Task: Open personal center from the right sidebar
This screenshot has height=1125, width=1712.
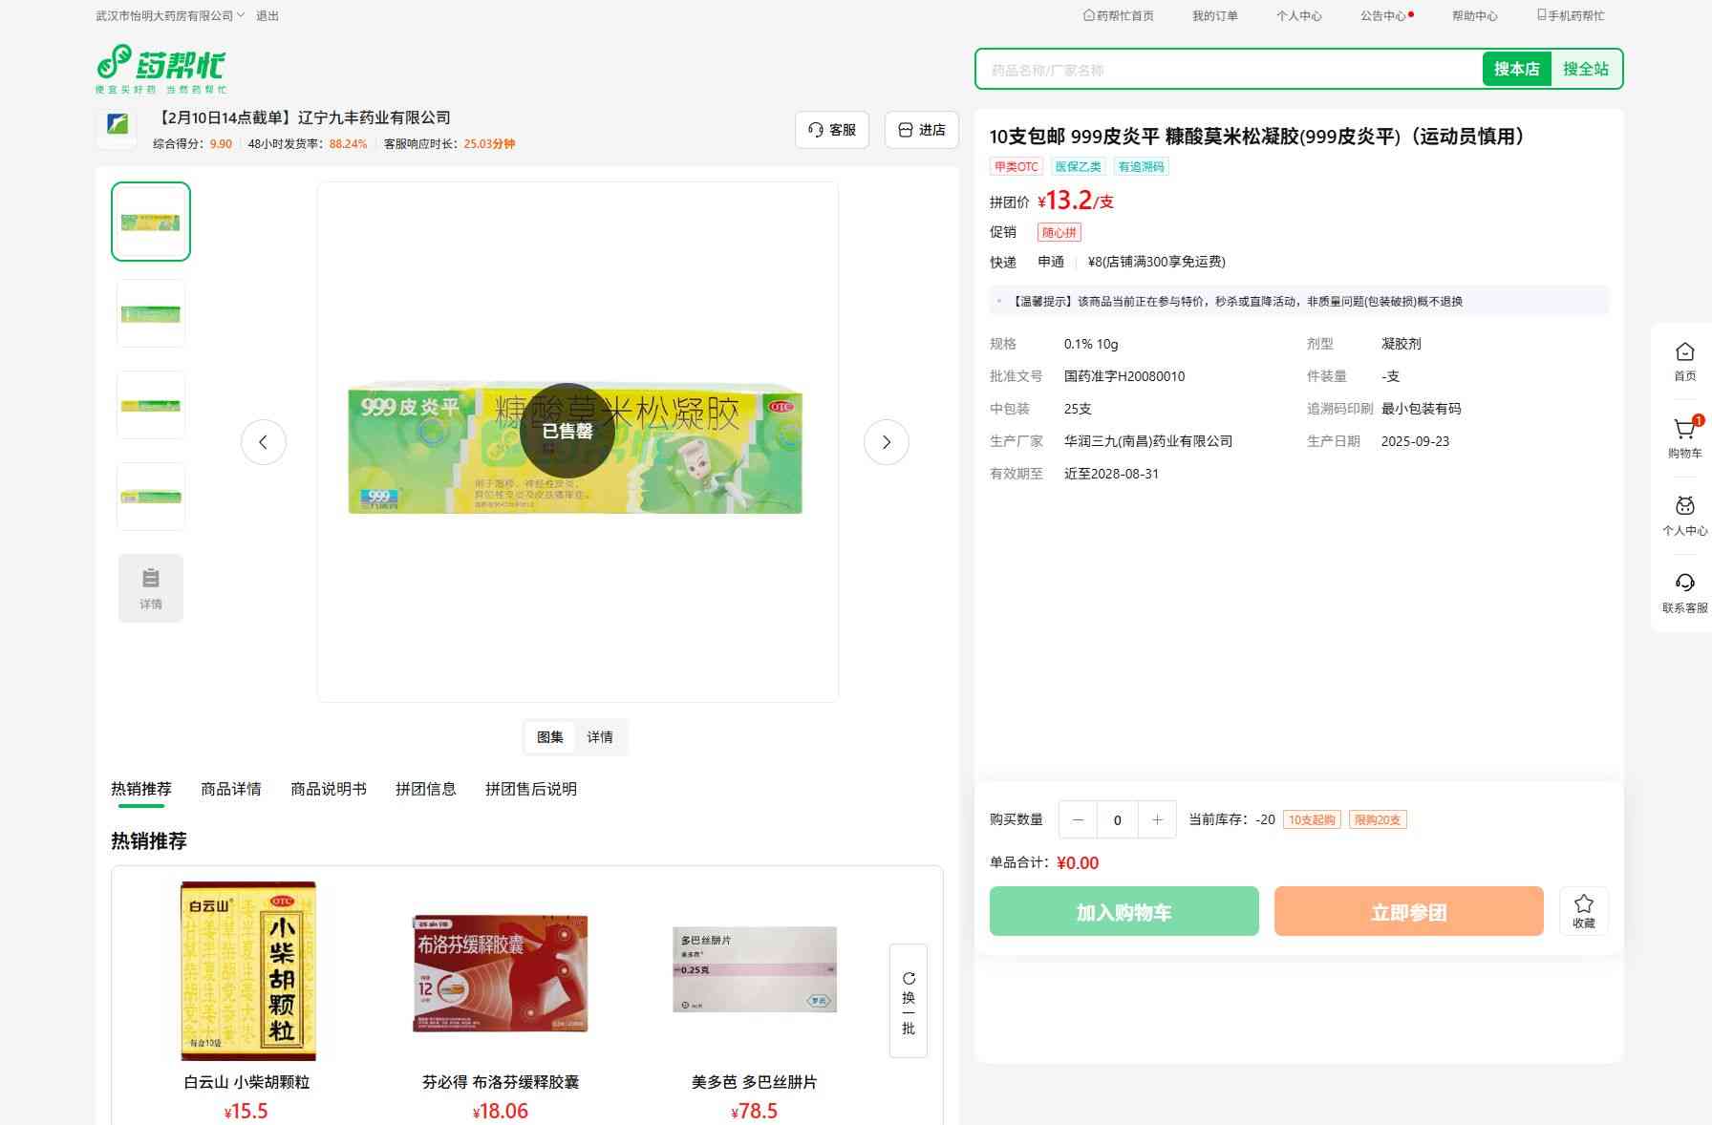Action: pyautogui.click(x=1684, y=515)
